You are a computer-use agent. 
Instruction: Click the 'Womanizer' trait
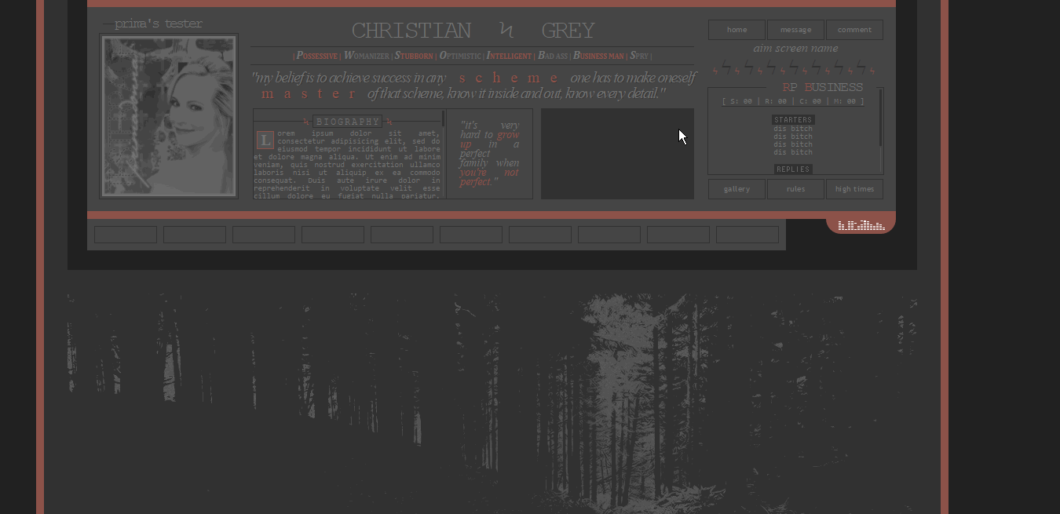pyautogui.click(x=367, y=56)
